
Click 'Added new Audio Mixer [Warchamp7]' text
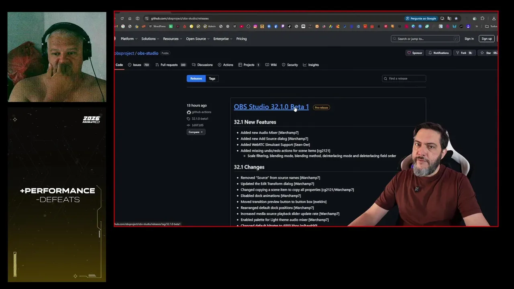click(269, 133)
